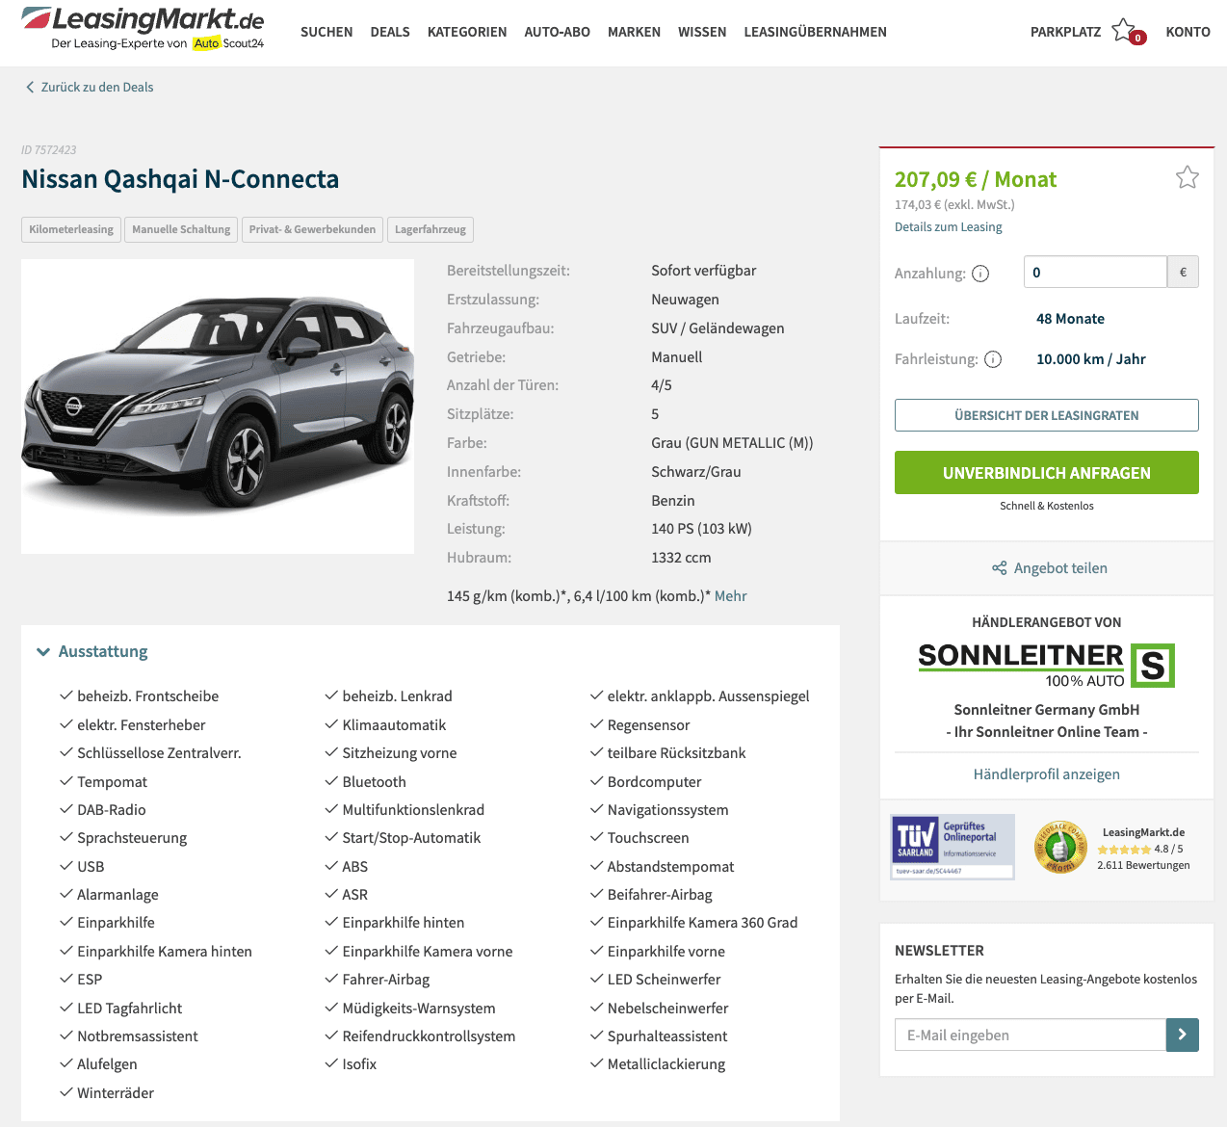Click the Sitzheizung vorne feature

tap(400, 753)
